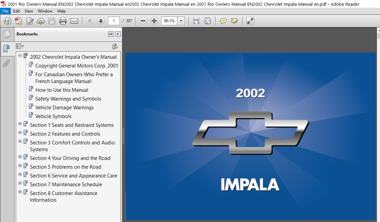Open the File menu

pos(5,11)
